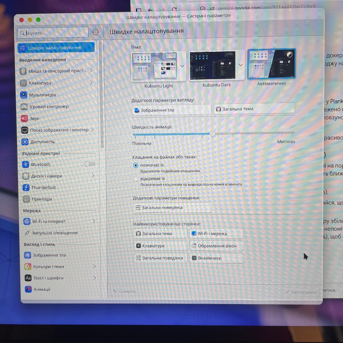Open Доступність accessibility icon

pos(25,142)
